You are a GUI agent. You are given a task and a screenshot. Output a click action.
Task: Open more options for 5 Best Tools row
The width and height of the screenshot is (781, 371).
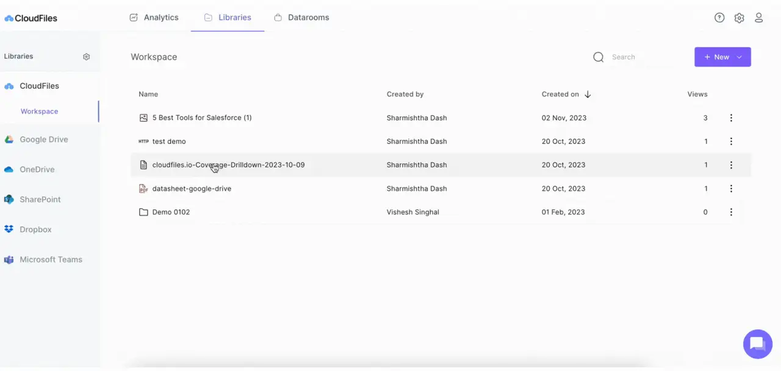(731, 118)
